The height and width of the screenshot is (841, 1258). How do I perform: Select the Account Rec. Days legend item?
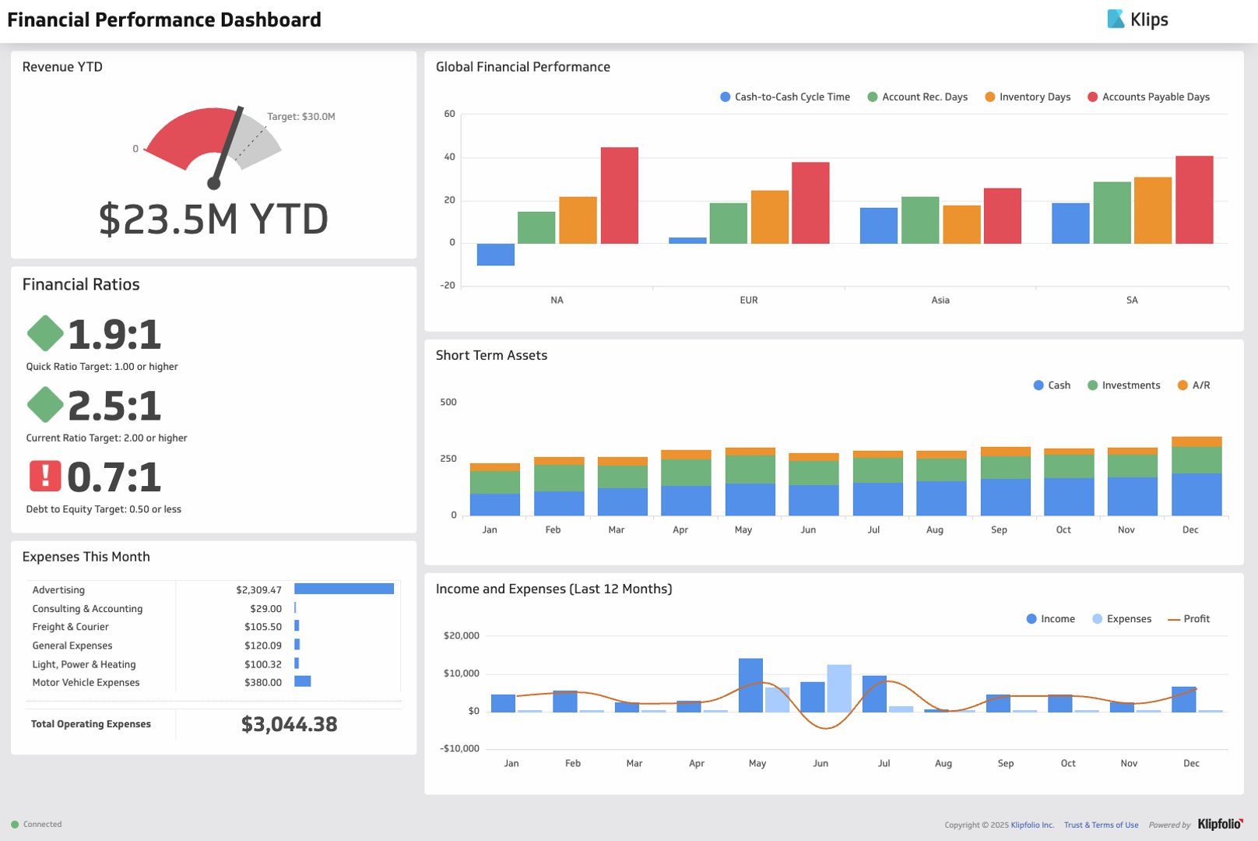[872, 97]
